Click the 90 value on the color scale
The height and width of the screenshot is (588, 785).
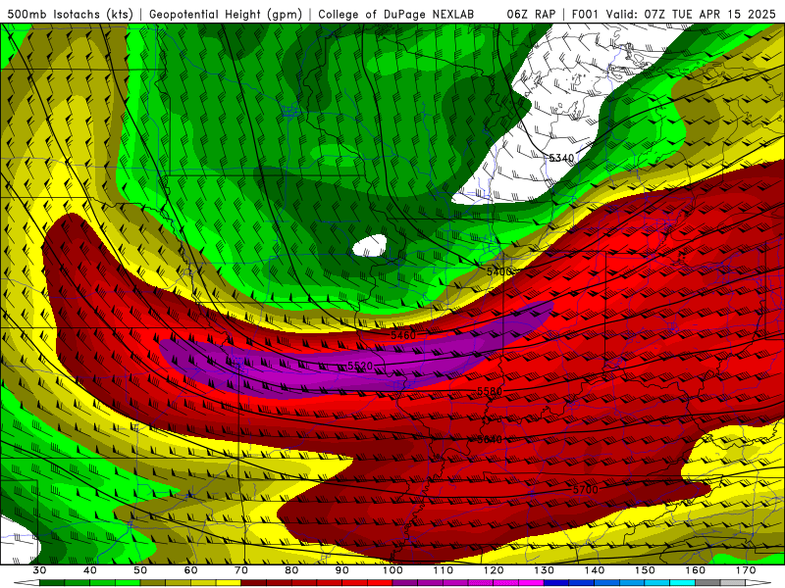342,570
